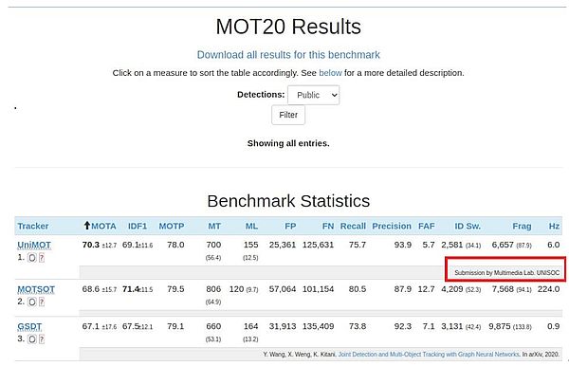The width and height of the screenshot is (569, 366).
Task: Expand the Detections dropdown set to Public
Action: point(314,95)
